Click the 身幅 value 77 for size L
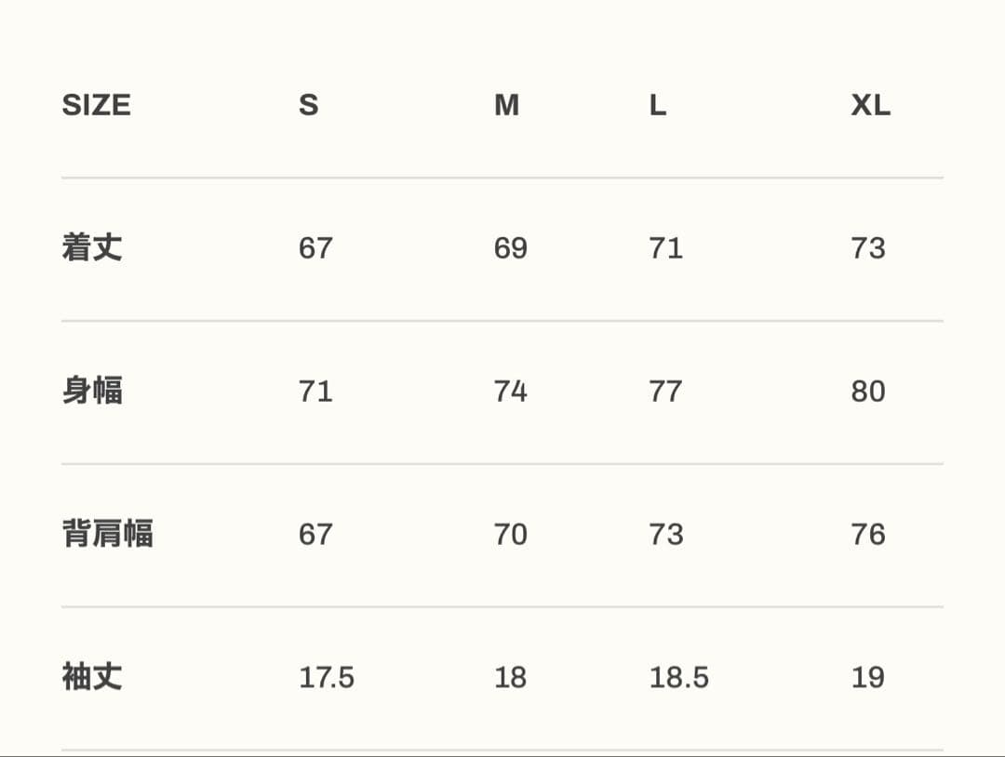 665,392
